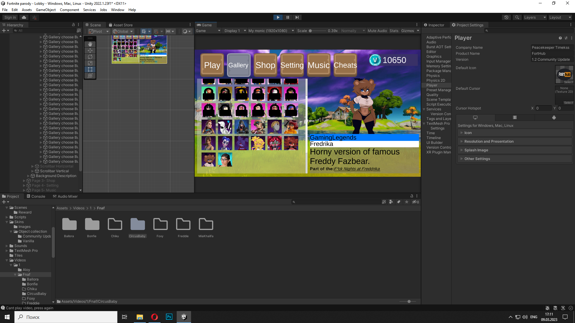The image size is (575, 323).
Task: Select the Hand view tool in Scene
Action: (x=90, y=44)
